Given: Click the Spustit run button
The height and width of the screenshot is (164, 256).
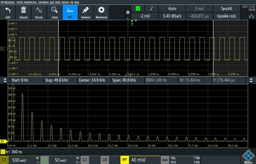Looking at the screenshot, I should (x=227, y=9).
